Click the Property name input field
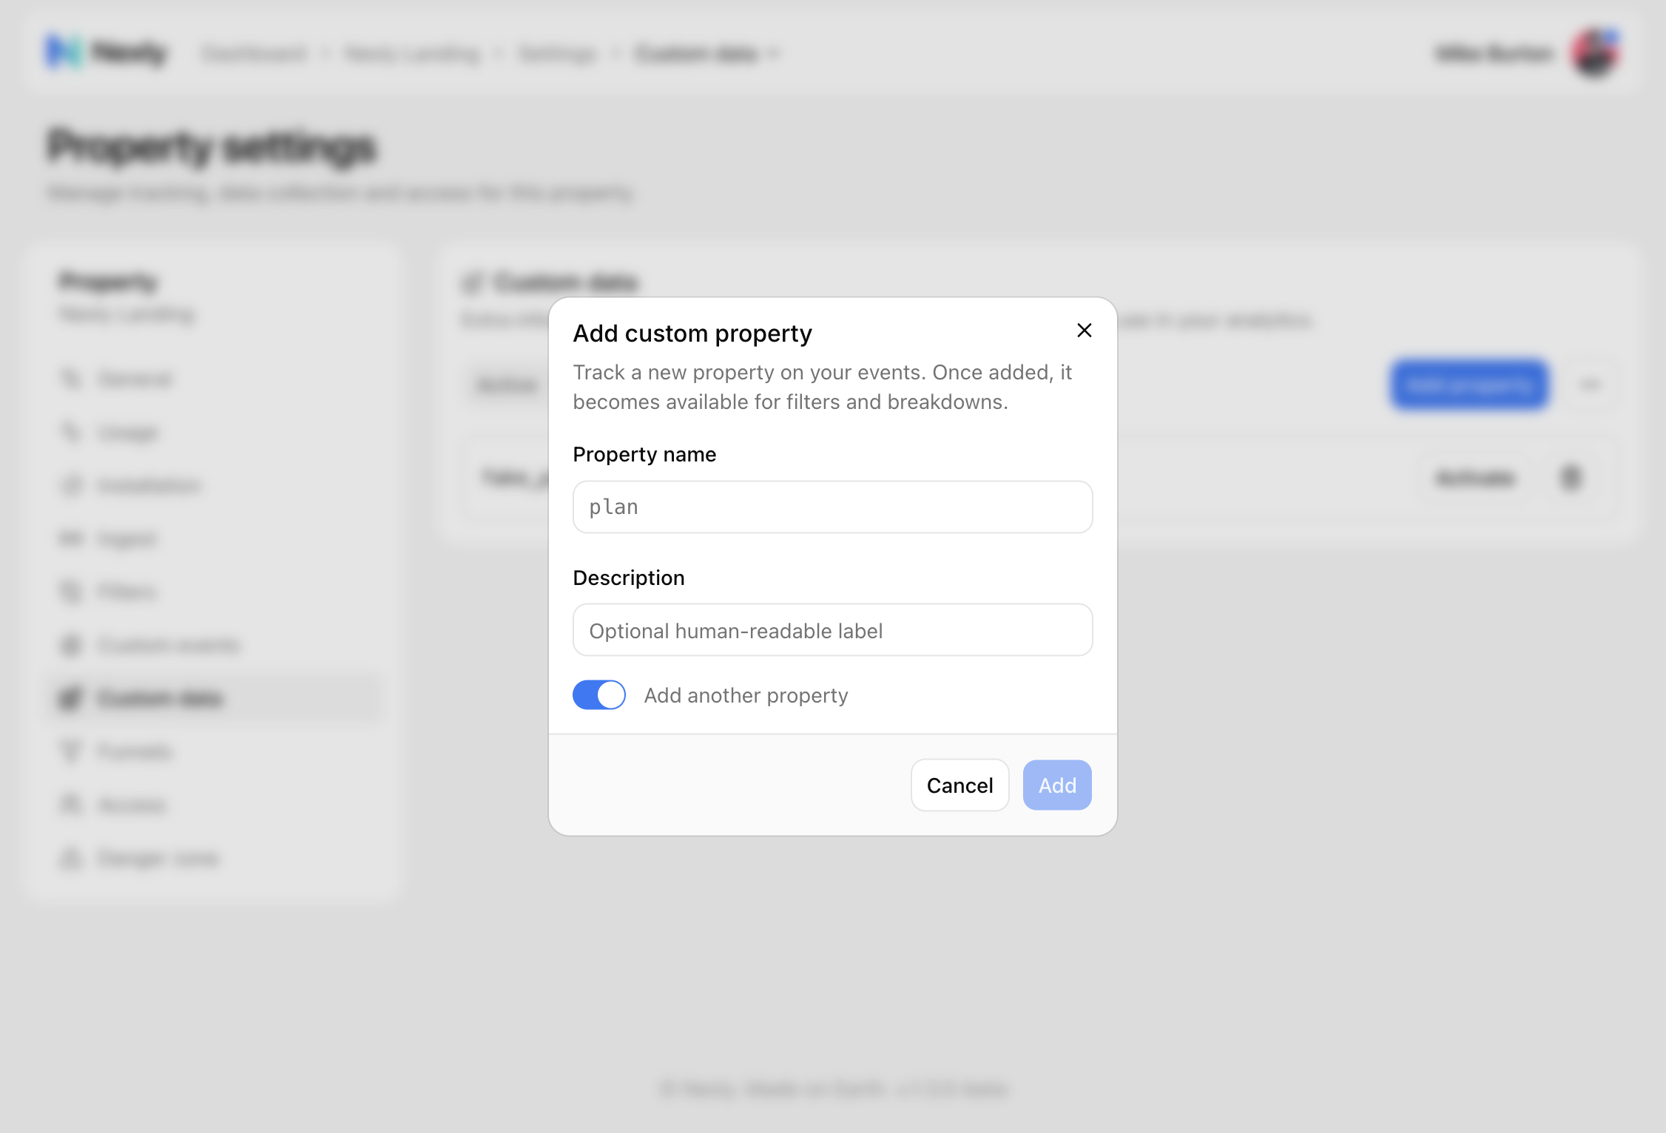The image size is (1666, 1133). pyautogui.click(x=832, y=507)
